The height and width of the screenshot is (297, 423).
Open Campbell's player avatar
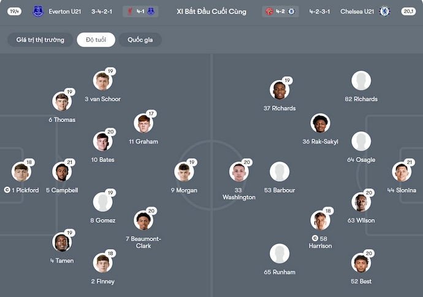[61, 172]
